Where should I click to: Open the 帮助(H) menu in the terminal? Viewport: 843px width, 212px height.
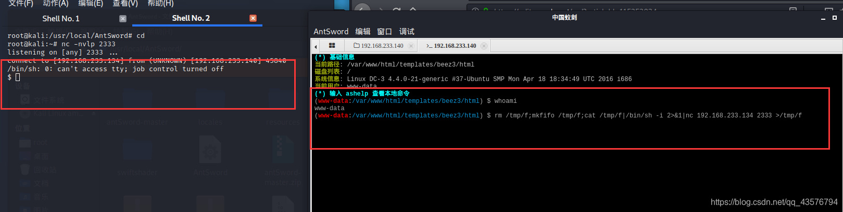pyautogui.click(x=161, y=4)
